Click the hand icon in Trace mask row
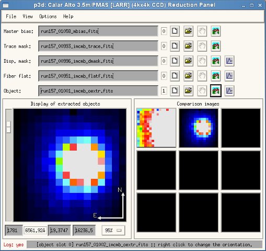266x251 pixels. point(202,46)
